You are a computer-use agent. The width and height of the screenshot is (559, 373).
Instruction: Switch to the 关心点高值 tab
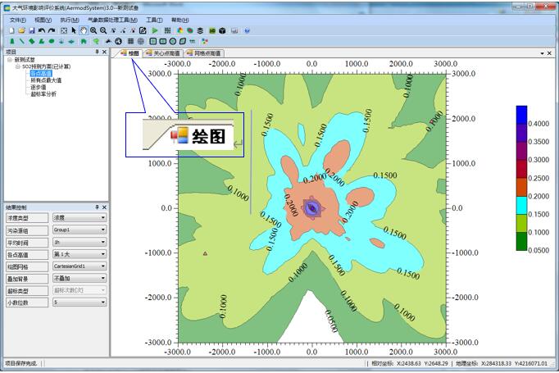162,52
